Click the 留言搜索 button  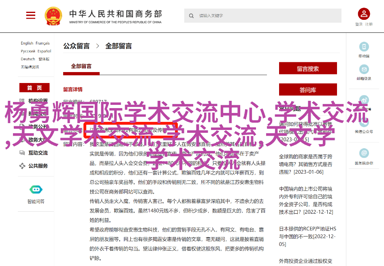[308, 68]
